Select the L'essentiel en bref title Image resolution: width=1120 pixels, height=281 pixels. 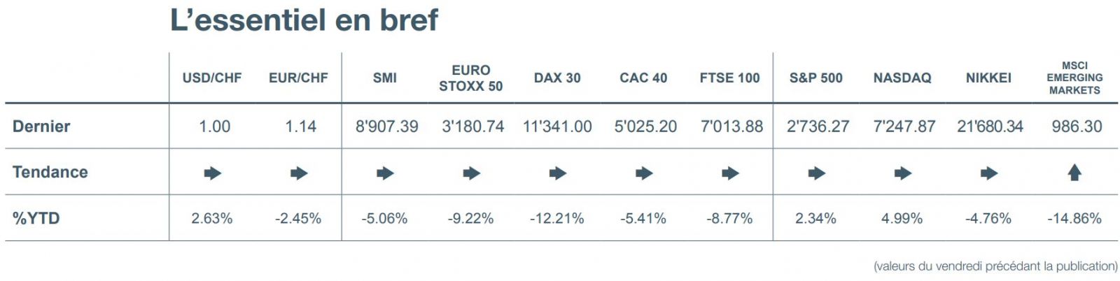(x=304, y=20)
